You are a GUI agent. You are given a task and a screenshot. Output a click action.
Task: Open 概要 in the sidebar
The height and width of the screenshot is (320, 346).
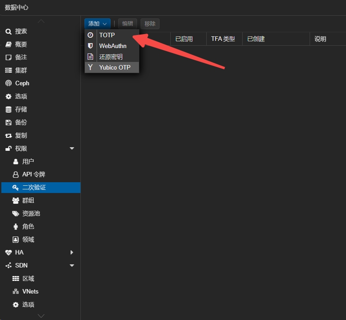pos(41,44)
